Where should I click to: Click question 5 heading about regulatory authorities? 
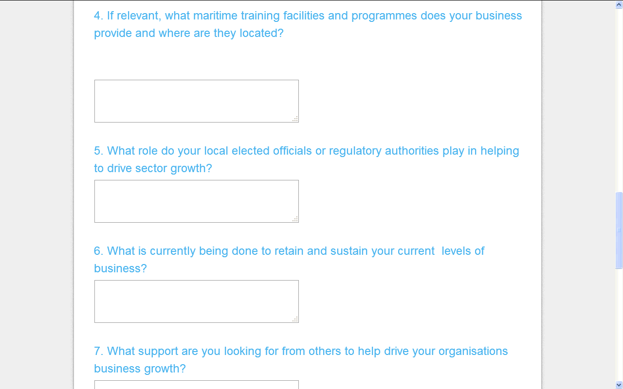coord(307,159)
